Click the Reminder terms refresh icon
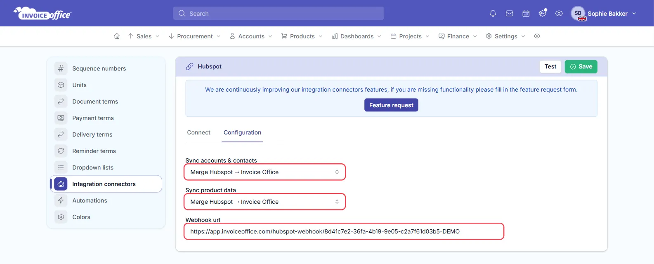The image size is (654, 264). 61,151
